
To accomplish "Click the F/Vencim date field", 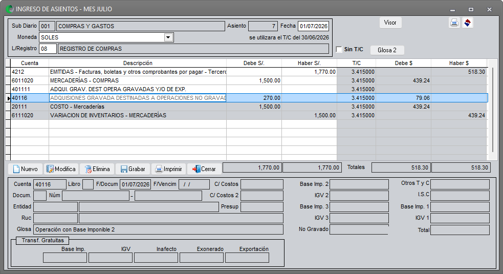I will tap(194, 184).
